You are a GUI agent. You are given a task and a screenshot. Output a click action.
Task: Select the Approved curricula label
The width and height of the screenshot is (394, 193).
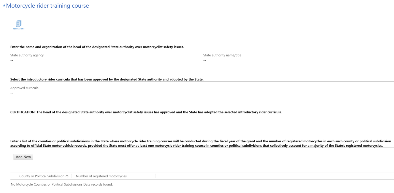tap(24, 88)
